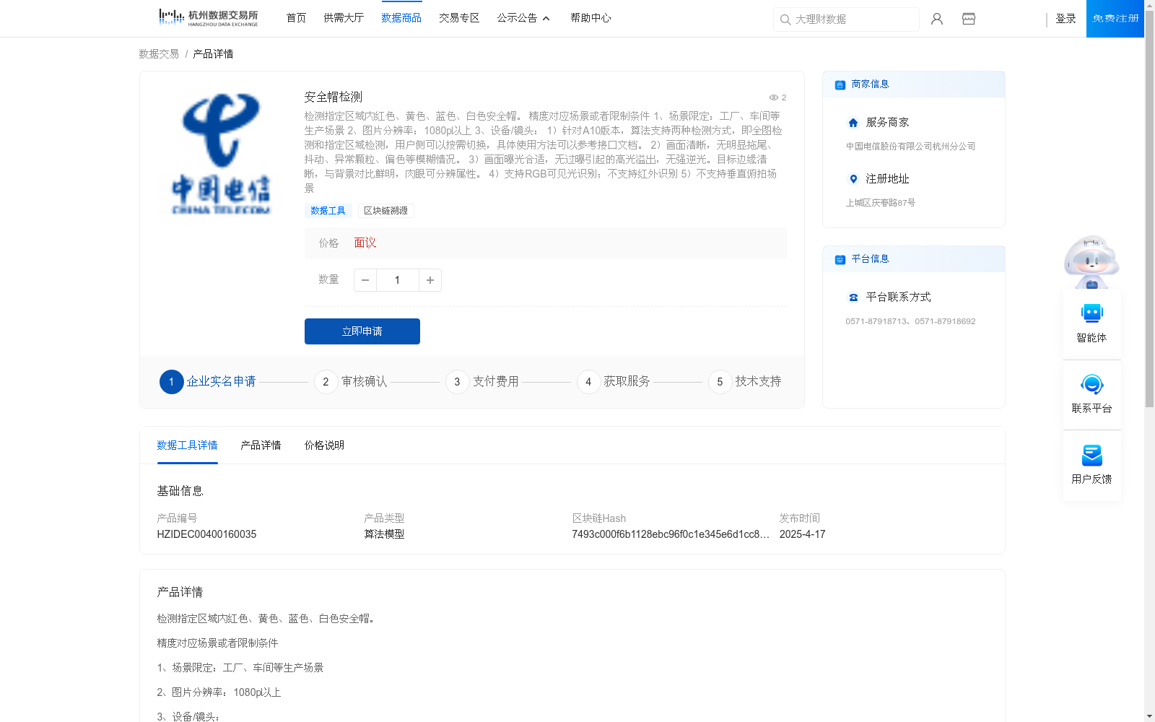Open the store cart icon in header
The image size is (1155, 722).
pyautogui.click(x=969, y=19)
